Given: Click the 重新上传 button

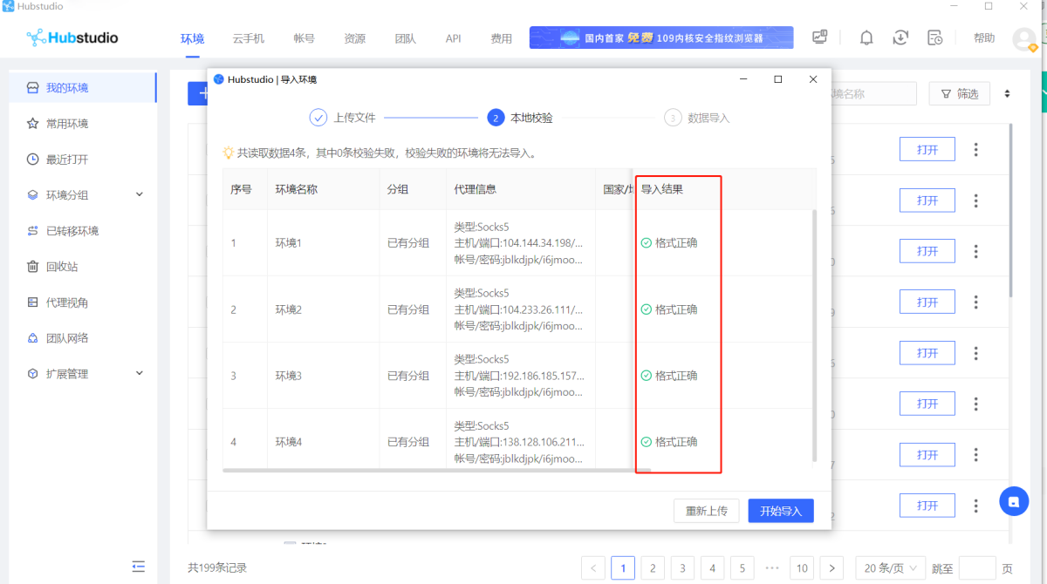Looking at the screenshot, I should (706, 511).
